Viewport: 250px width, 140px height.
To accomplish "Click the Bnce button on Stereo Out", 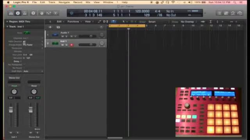I will tap(37, 129).
